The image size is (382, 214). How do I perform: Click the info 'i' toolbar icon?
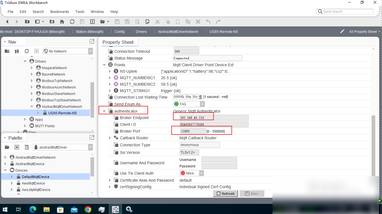point(92,22)
